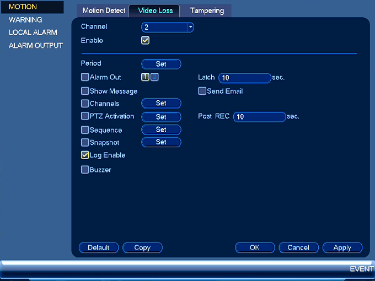This screenshot has height=281, width=375.
Task: Toggle the Enable checkbox
Action: (145, 40)
